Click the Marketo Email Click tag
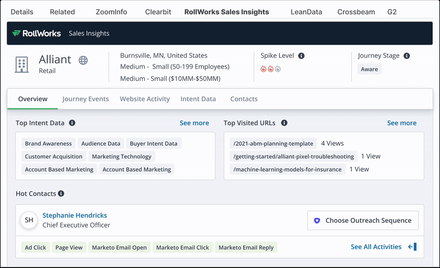Viewport: 440px width, 268px height. (183, 247)
